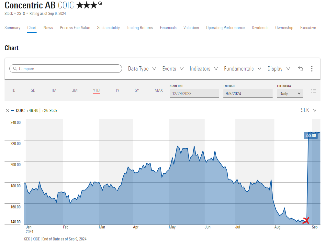Go to the Sustainability tab

click(x=108, y=28)
